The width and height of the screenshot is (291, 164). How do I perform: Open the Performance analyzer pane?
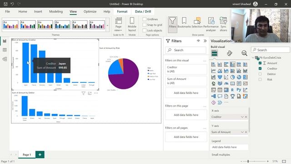tap(211, 24)
